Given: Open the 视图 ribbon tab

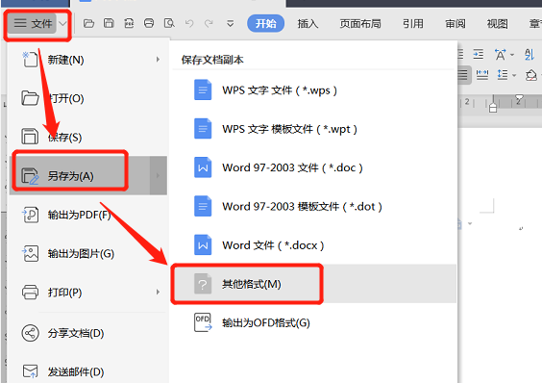Looking at the screenshot, I should pyautogui.click(x=497, y=23).
